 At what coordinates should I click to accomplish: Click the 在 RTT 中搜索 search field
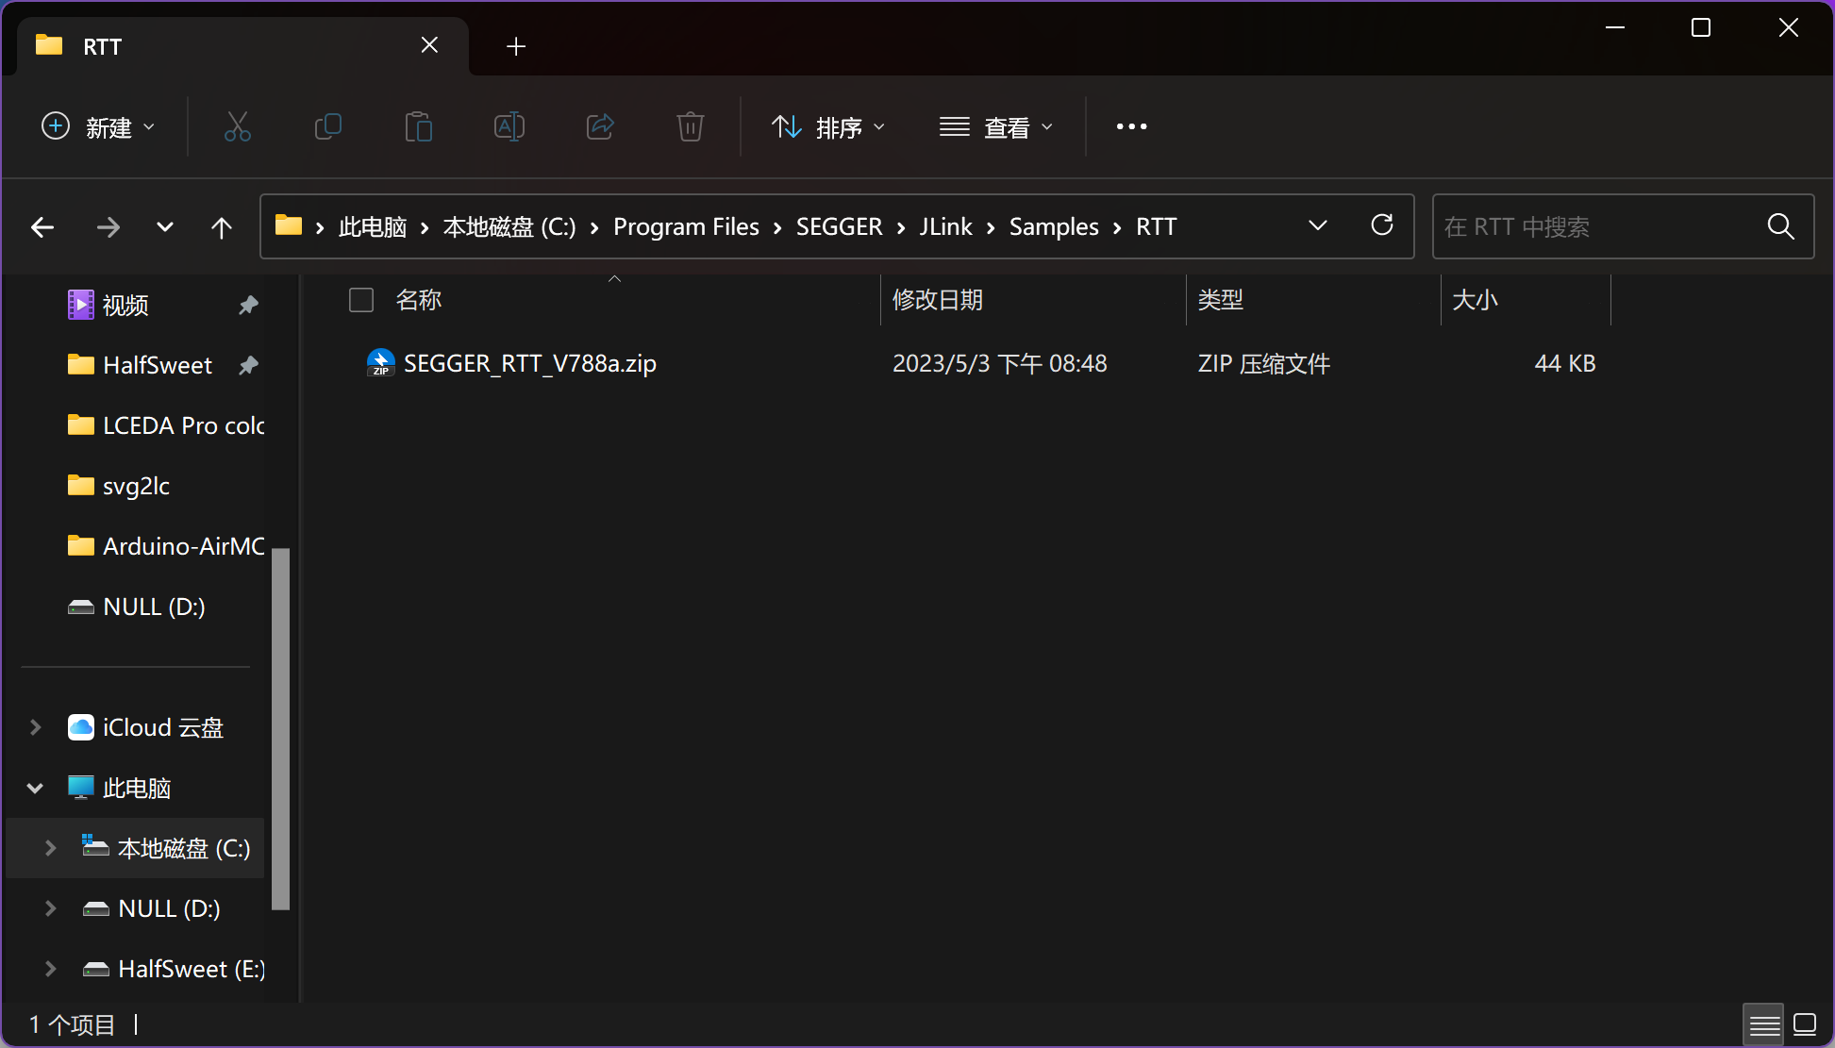coord(1594,227)
